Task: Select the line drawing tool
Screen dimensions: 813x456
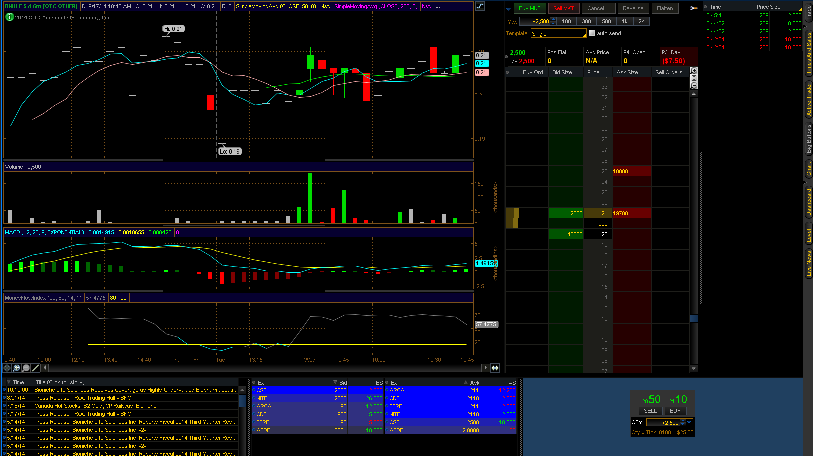Action: (36, 368)
